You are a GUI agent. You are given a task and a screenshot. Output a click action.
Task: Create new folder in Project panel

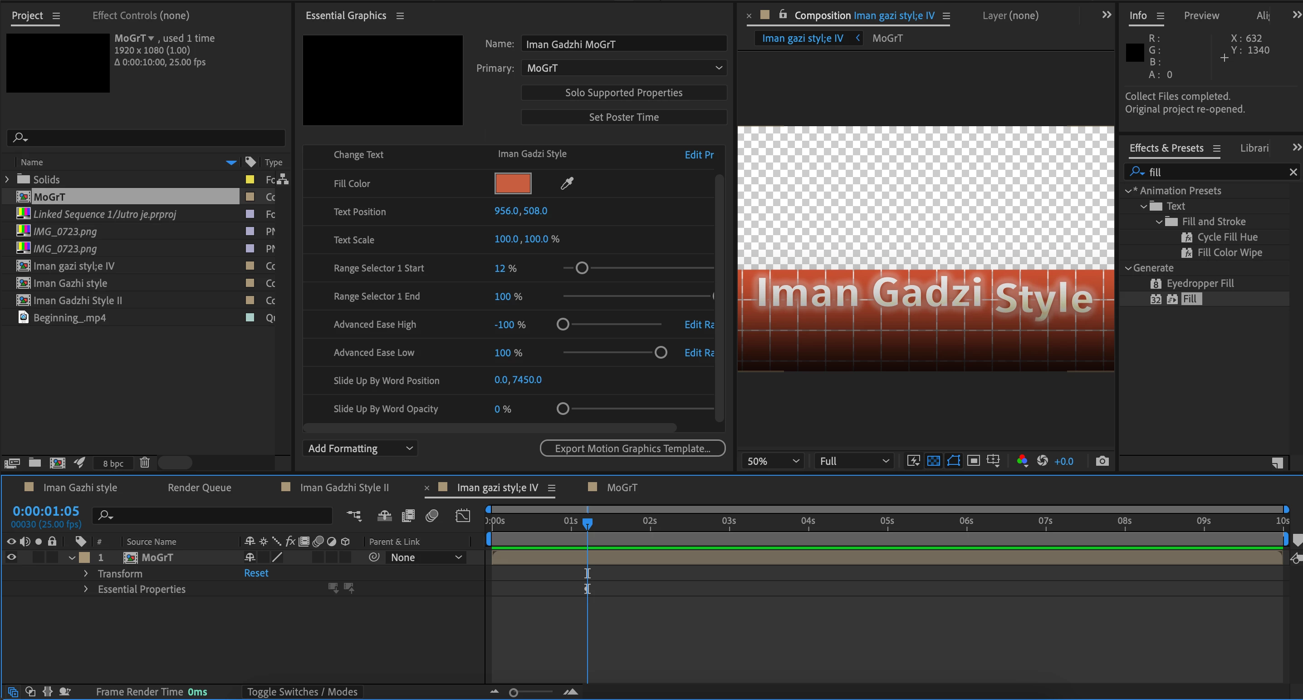coord(35,462)
